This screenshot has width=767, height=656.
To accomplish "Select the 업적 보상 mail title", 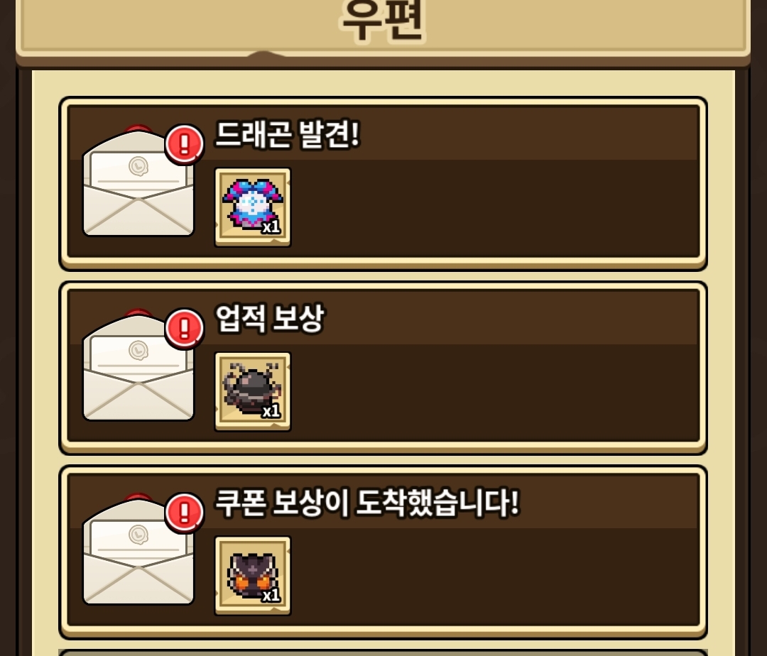I will [270, 318].
